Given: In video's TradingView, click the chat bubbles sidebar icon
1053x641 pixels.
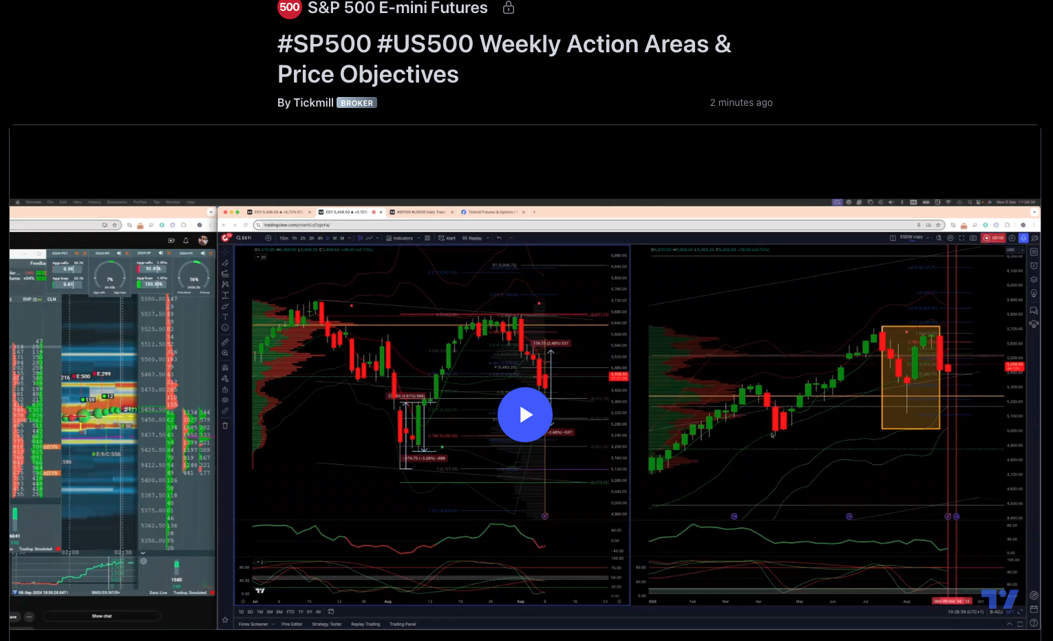Looking at the screenshot, I should point(1034,310).
